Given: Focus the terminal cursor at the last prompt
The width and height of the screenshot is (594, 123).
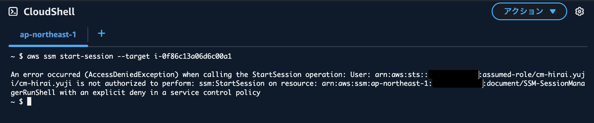Looking at the screenshot, I should (29, 102).
